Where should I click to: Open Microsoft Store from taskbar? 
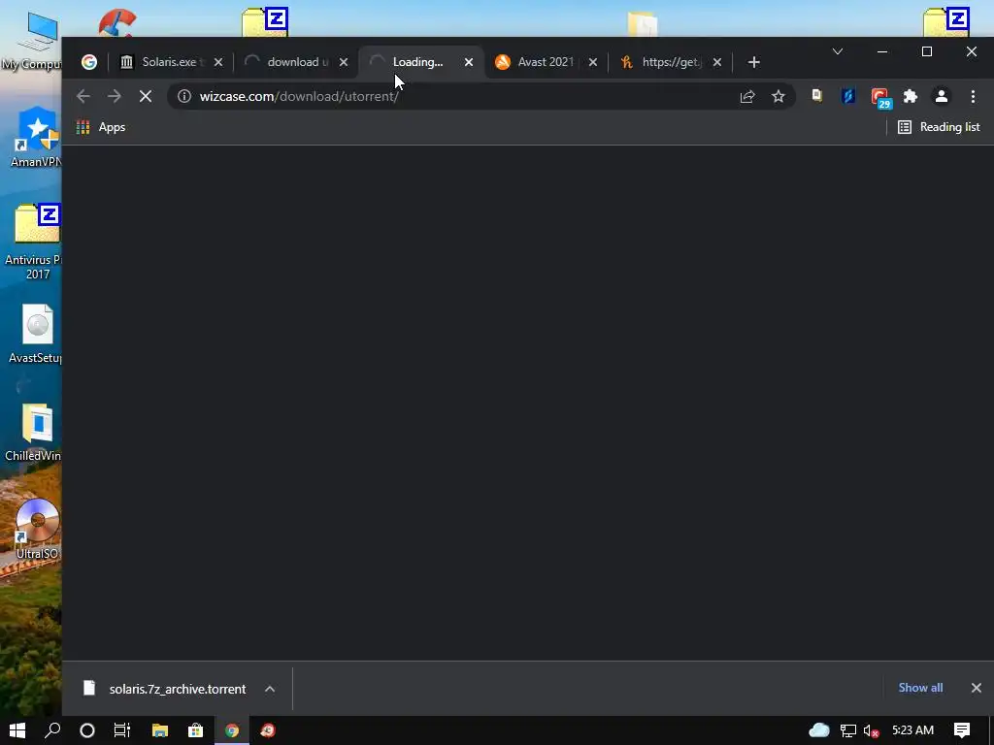click(x=196, y=730)
